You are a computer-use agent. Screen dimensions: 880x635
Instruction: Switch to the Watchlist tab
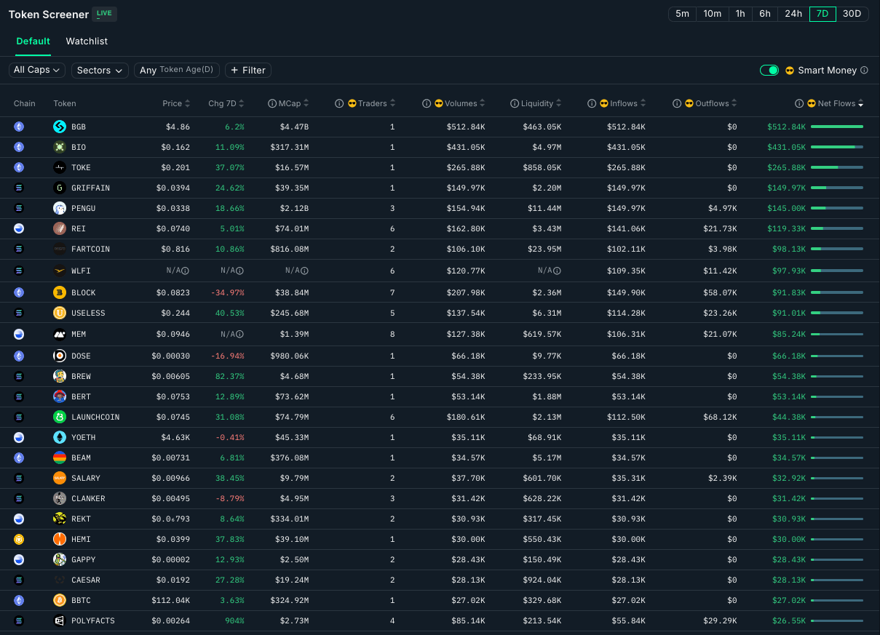point(87,41)
